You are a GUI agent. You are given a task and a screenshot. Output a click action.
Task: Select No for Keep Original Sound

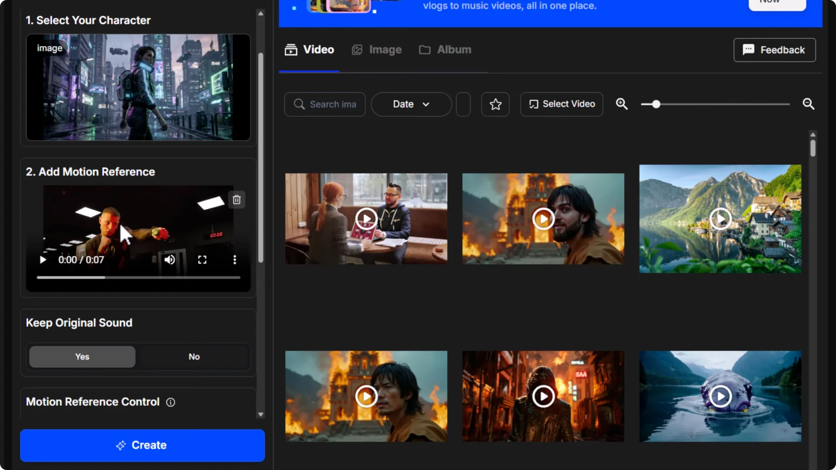tap(194, 356)
